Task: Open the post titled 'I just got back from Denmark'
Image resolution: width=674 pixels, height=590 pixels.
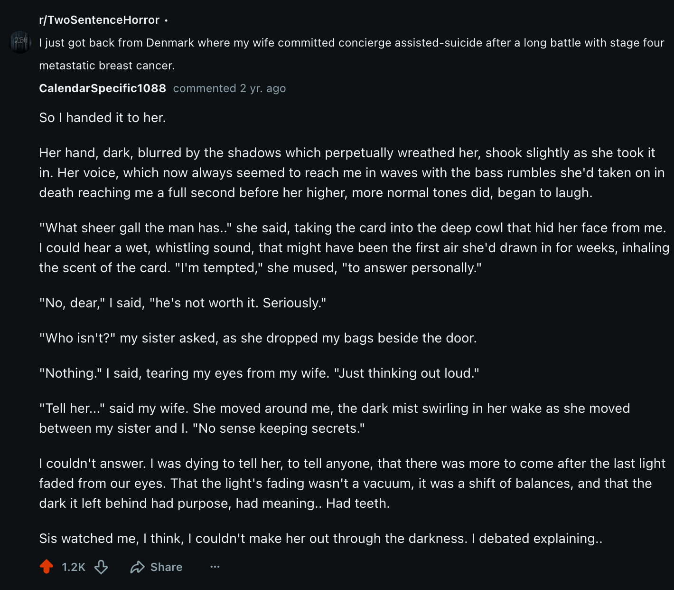Action: [351, 43]
